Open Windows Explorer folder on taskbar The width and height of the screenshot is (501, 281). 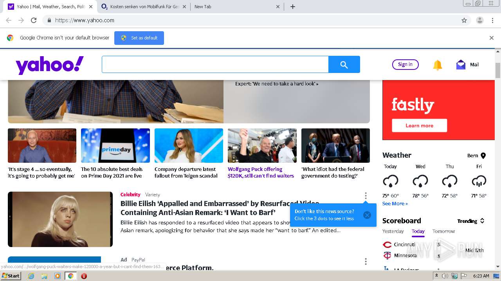[44, 276]
